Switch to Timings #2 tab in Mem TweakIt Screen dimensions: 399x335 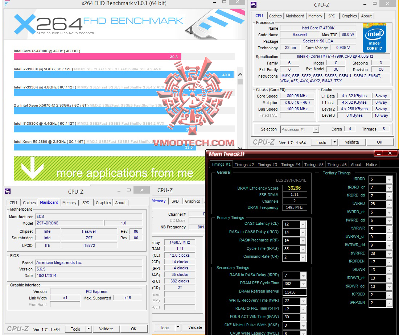point(244,165)
